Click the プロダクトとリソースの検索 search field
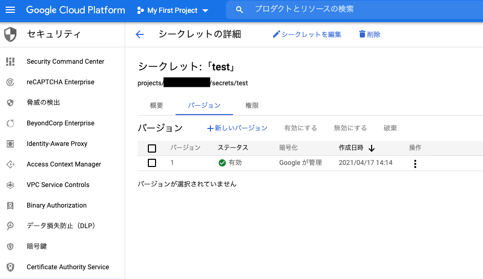The height and width of the screenshot is (279, 483). pos(354,10)
